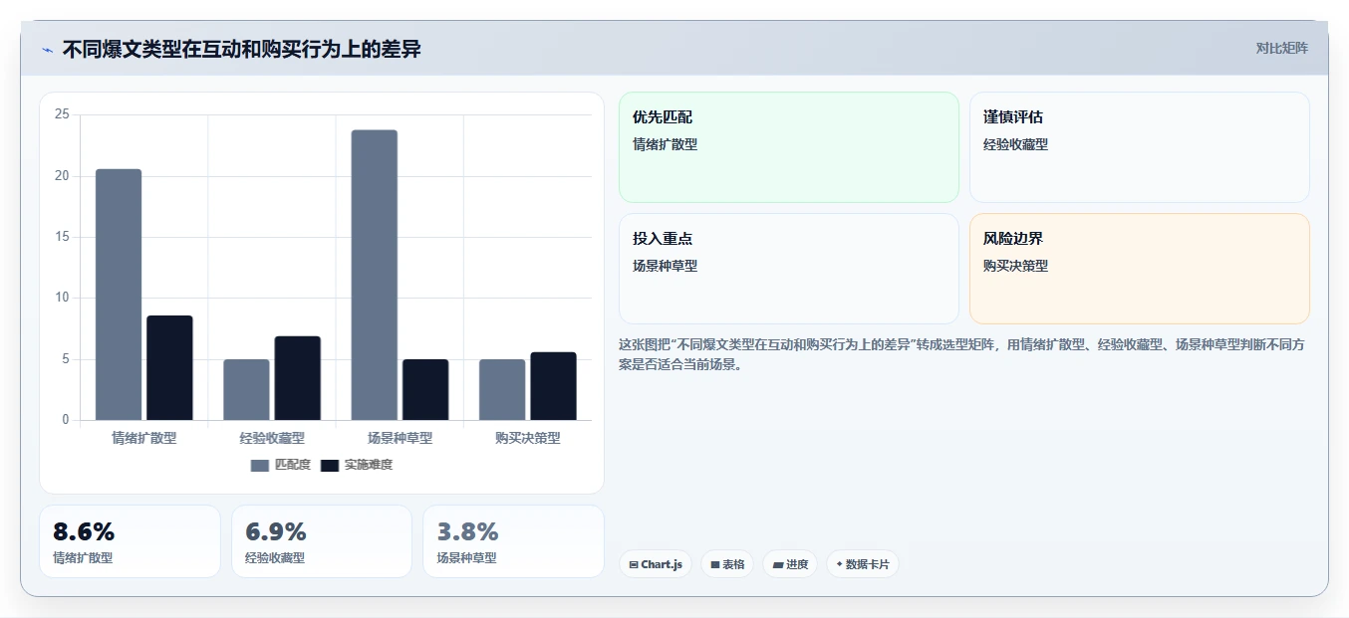
Task: Click the title 不同爆文类型在互动和购买行为上的差异
Action: pos(242,49)
